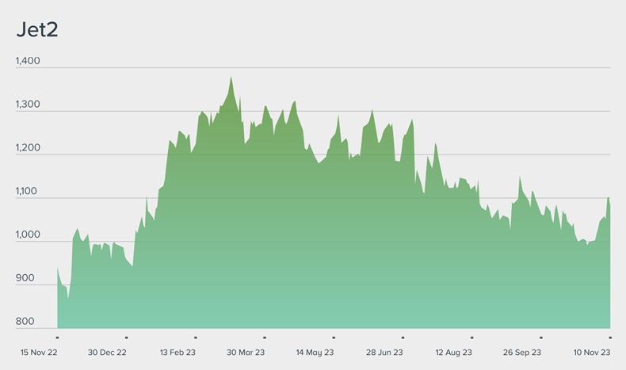Click the 1,300 y-axis label

tap(27, 105)
